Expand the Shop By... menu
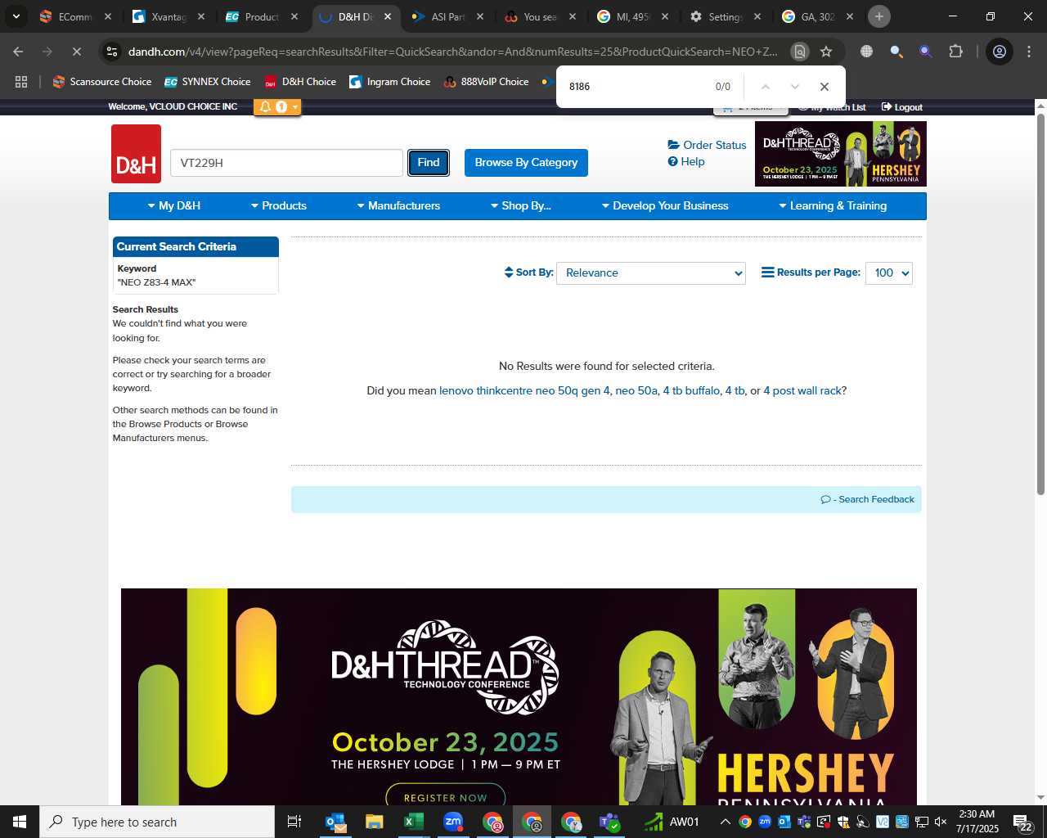This screenshot has height=838, width=1047. click(521, 205)
